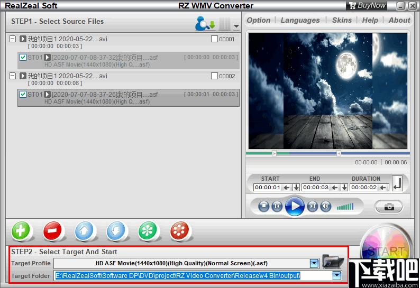Click the end trim marker on the timeline

click(x=339, y=153)
